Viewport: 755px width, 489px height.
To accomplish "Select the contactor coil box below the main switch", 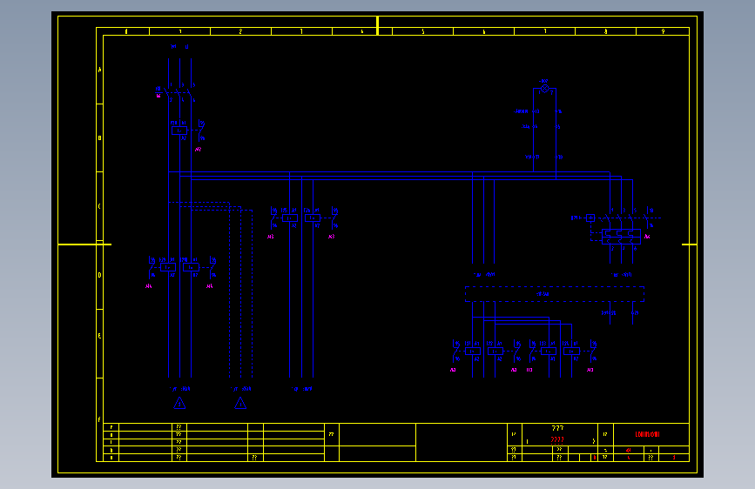I will [179, 131].
